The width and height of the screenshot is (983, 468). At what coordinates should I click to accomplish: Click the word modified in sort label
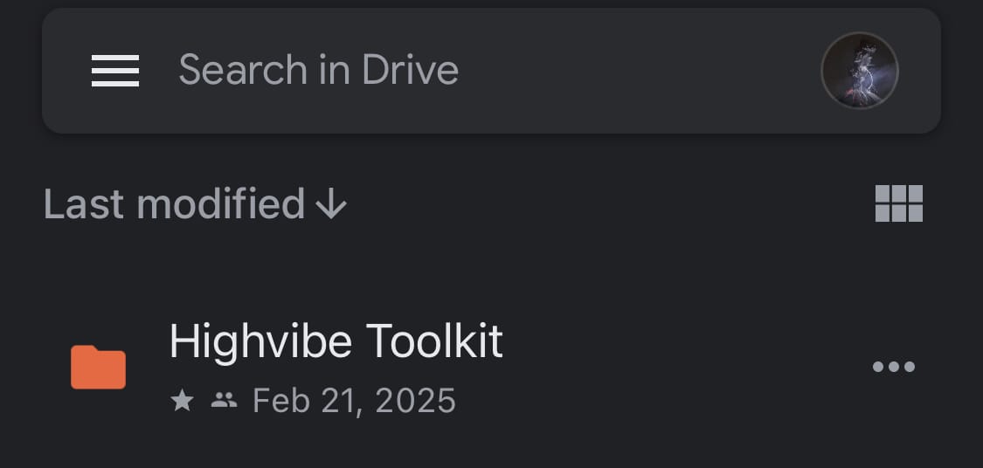pos(220,204)
